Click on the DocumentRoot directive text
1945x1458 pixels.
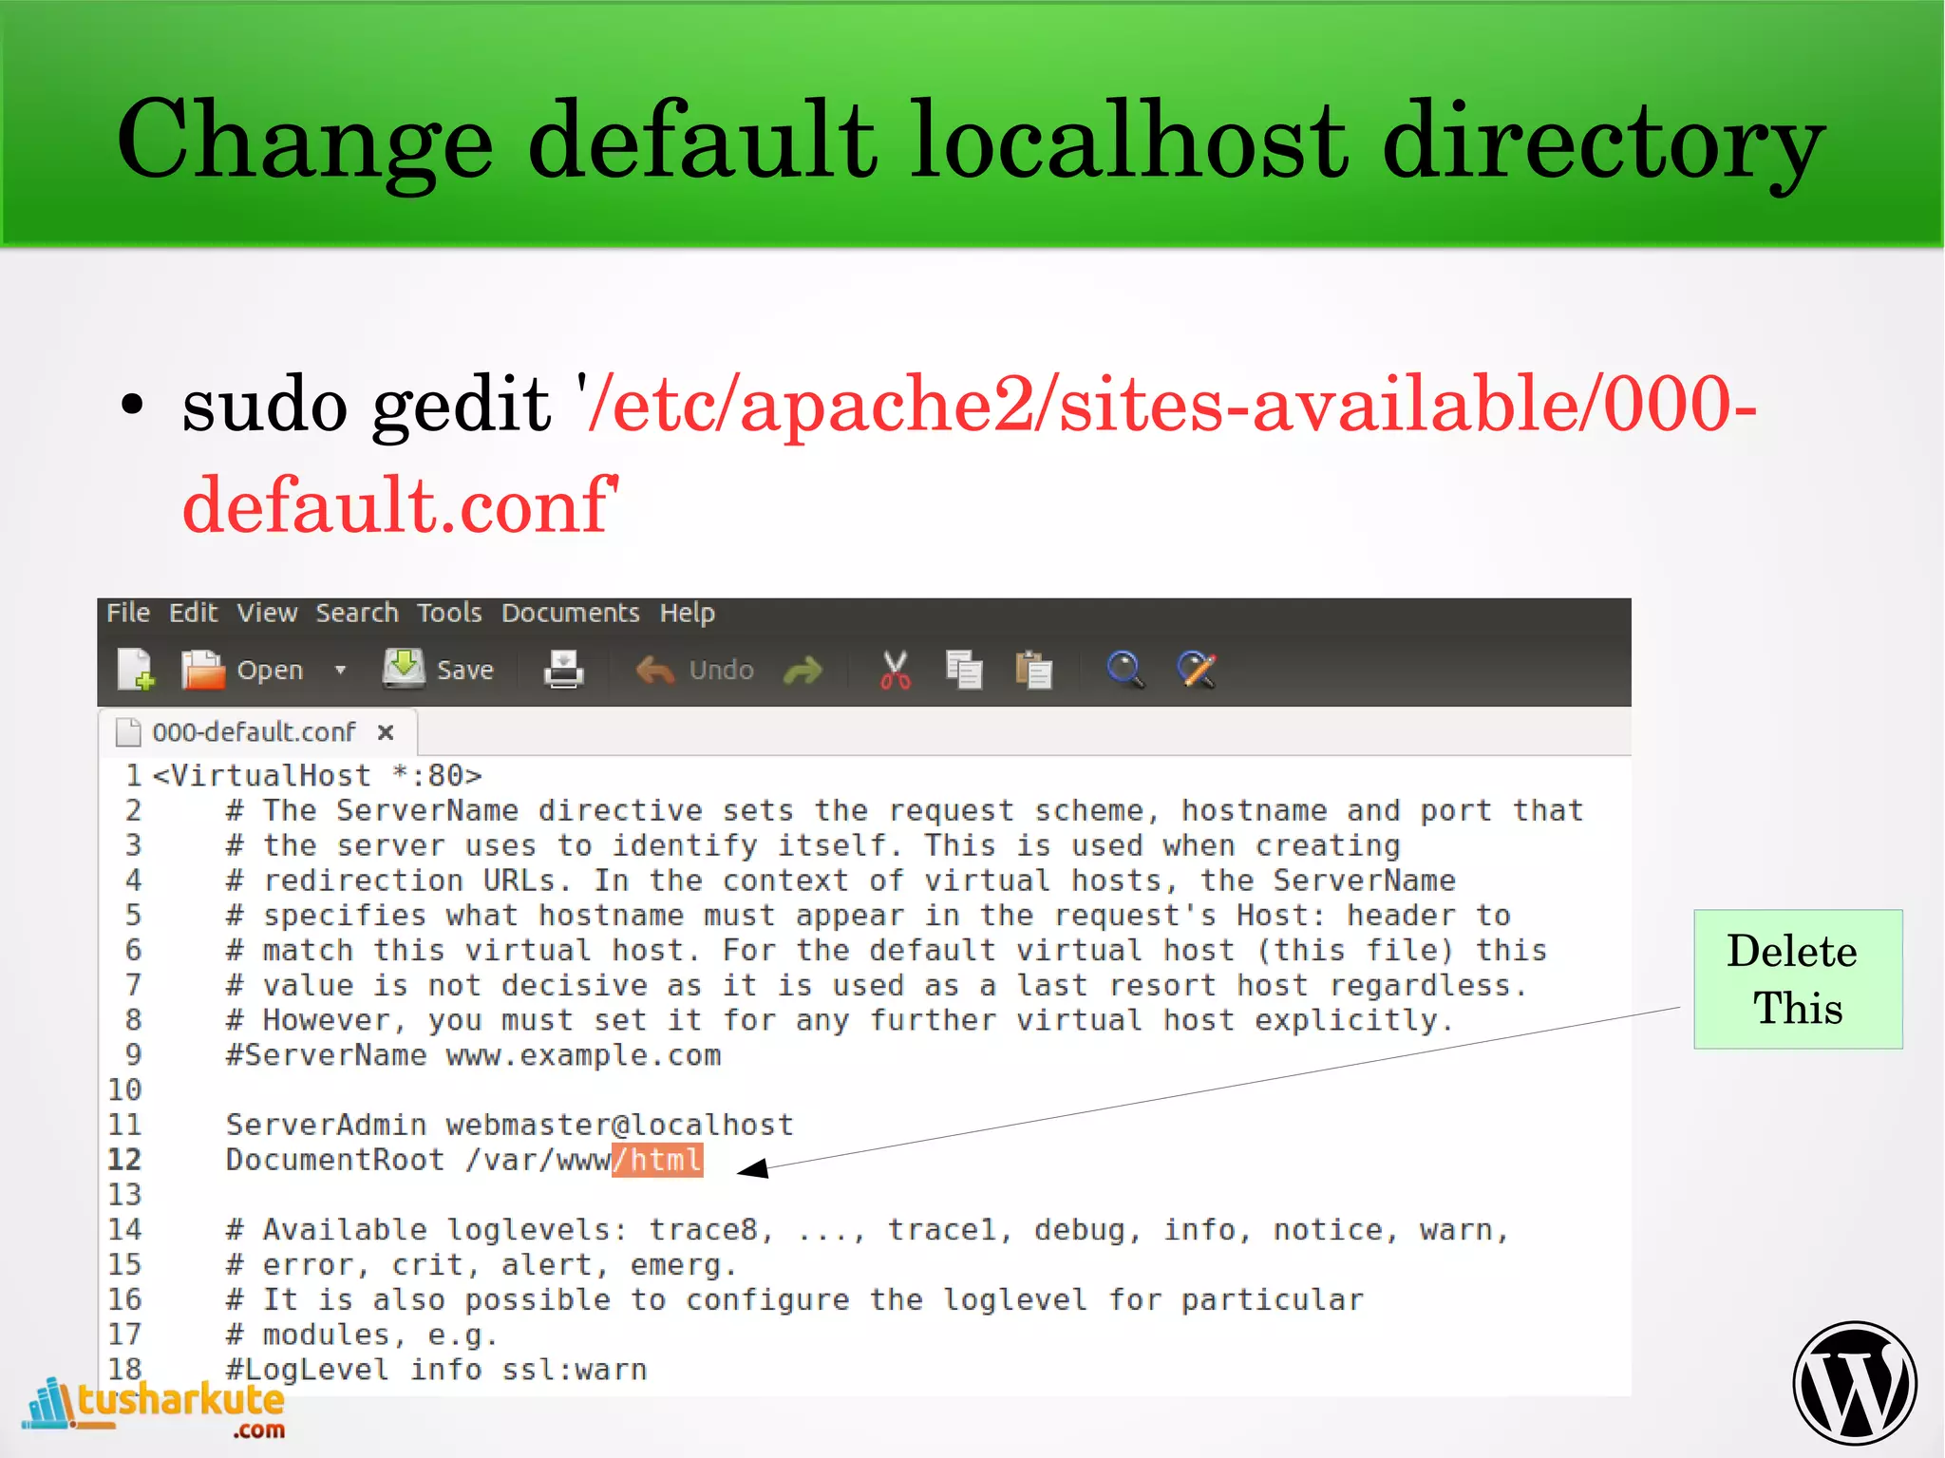(x=335, y=1160)
